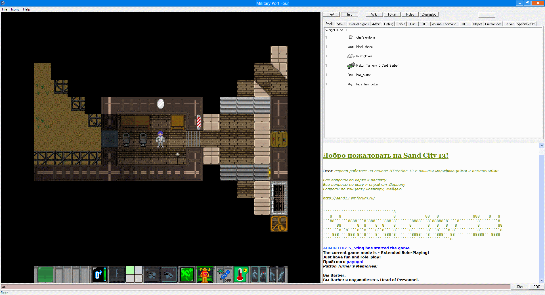Screen dimensions: 545x295
Task: Open the Rules button
Action: [x=410, y=14]
